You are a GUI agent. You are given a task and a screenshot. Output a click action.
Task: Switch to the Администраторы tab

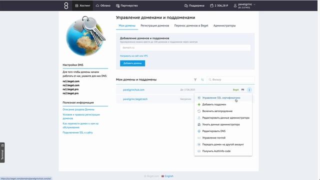click(x=224, y=25)
